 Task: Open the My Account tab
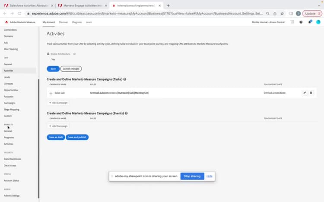coord(49,22)
